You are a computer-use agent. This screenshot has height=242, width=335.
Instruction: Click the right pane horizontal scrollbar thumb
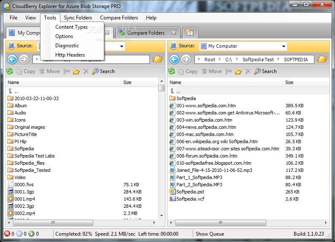click(x=221, y=223)
